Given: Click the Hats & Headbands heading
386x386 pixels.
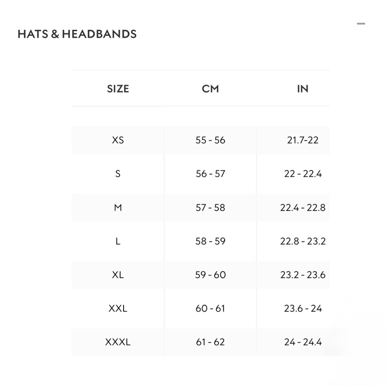Looking at the screenshot, I should point(77,34).
